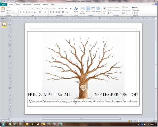158x127 pixels.
Task: Click the Superscript icon
Action: point(32,12)
